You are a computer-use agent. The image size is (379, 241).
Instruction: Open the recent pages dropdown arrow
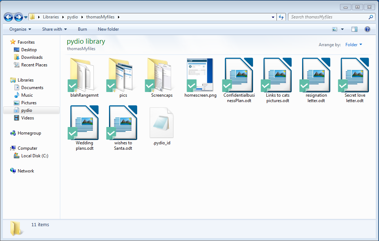tap(26, 17)
